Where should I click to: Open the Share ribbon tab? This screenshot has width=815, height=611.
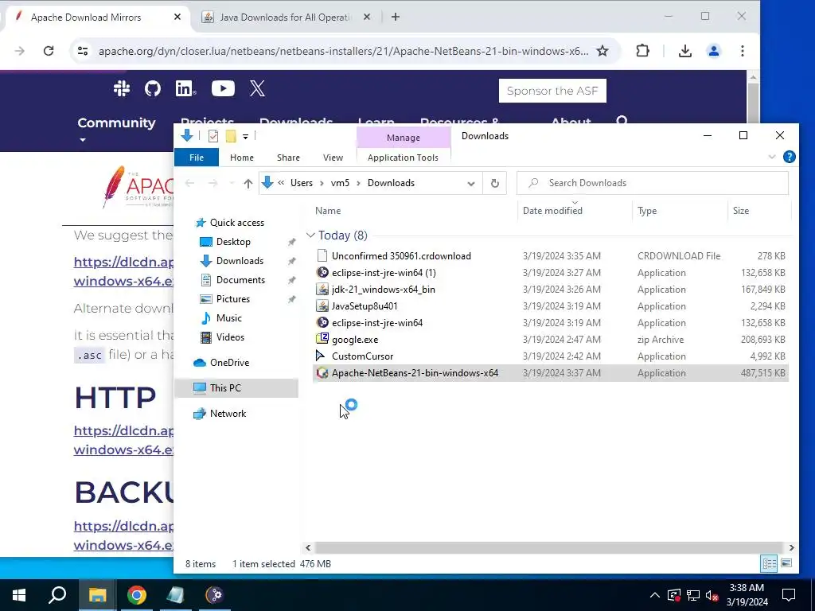point(288,158)
